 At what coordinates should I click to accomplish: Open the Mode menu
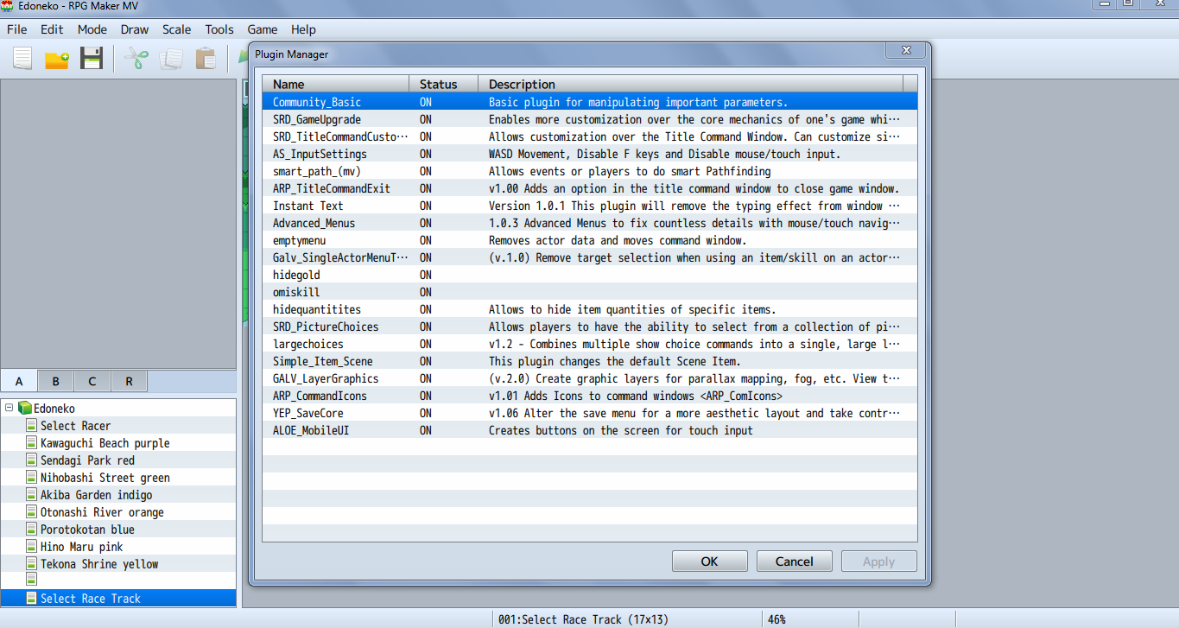[92, 29]
